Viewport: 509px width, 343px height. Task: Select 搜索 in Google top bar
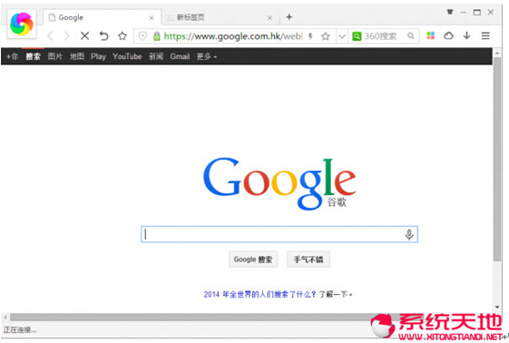coord(33,56)
